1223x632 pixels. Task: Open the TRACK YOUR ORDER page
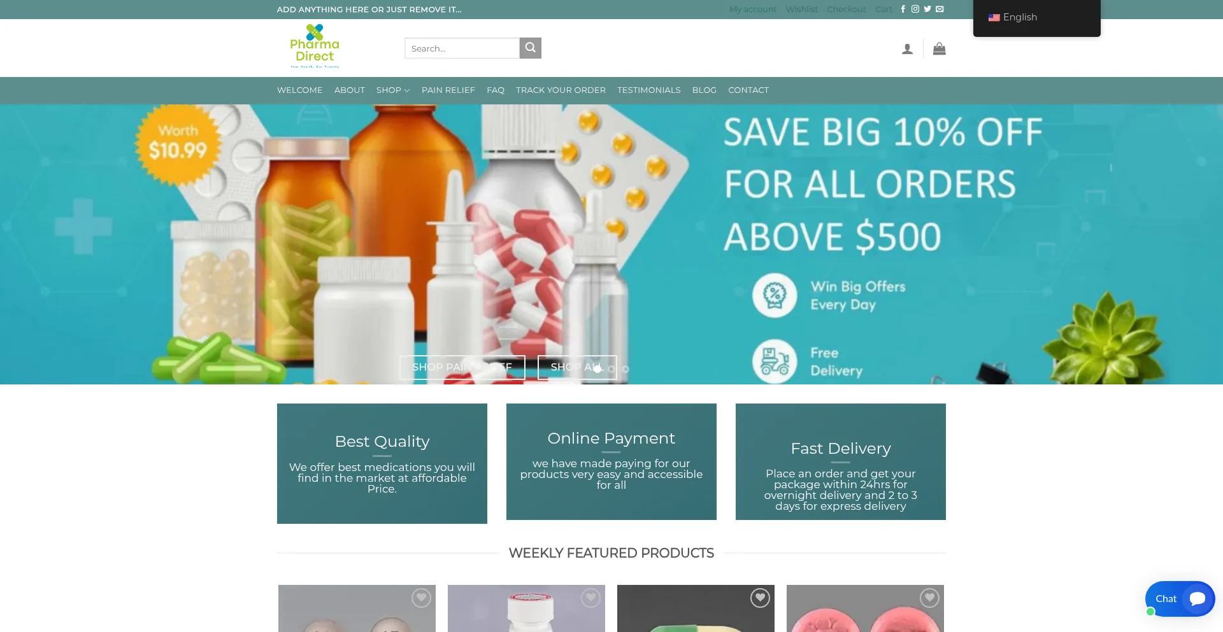[561, 90]
